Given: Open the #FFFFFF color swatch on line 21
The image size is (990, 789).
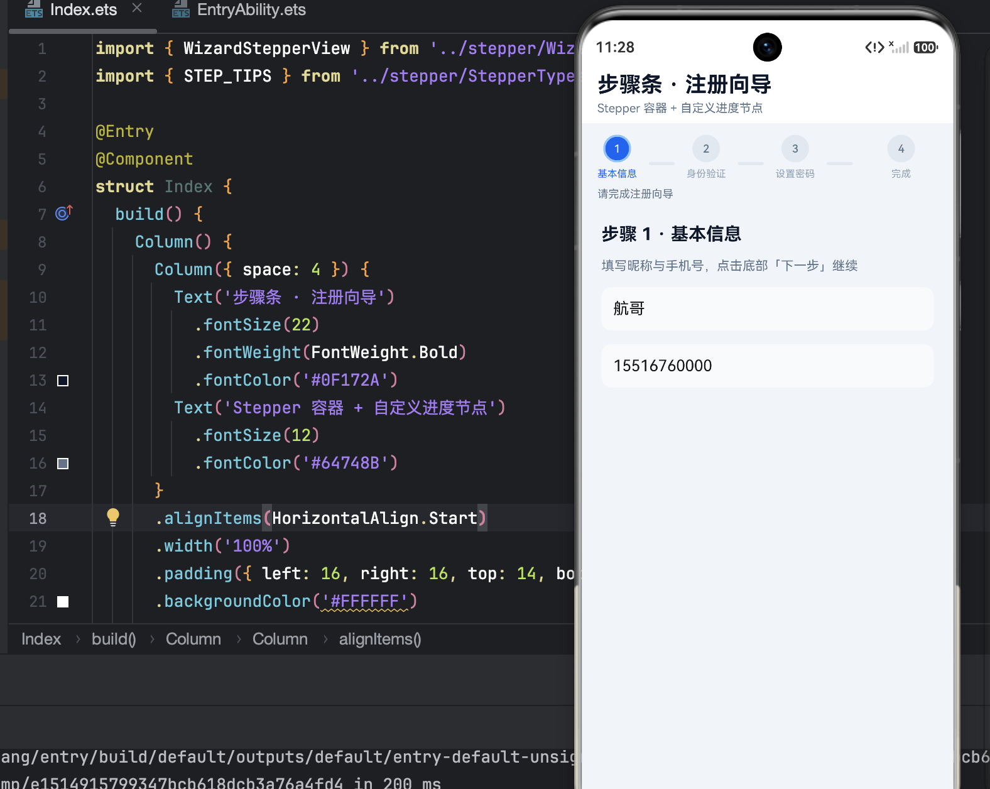Looking at the screenshot, I should (63, 602).
